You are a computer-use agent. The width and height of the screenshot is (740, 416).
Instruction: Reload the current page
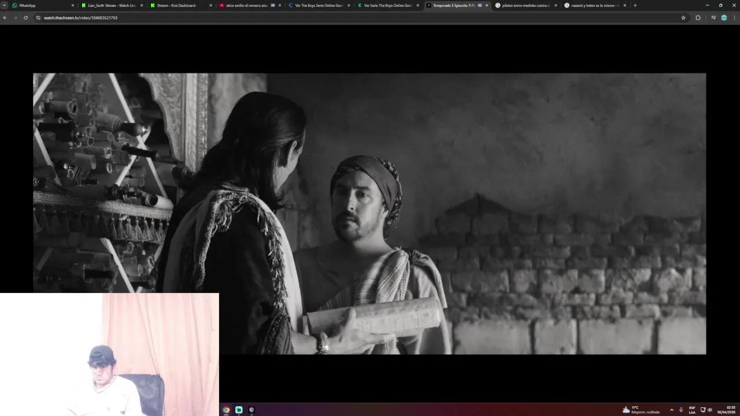[25, 18]
